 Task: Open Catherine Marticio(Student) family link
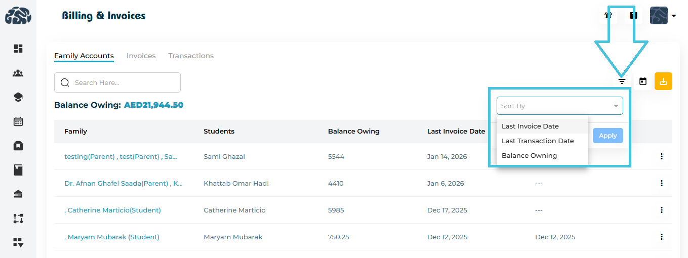click(114, 210)
